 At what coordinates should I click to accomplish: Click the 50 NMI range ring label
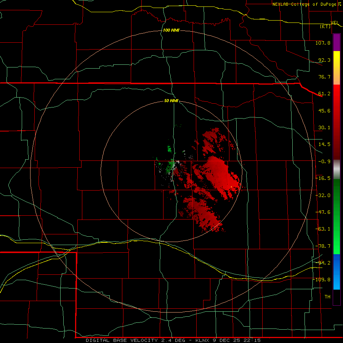click(171, 101)
